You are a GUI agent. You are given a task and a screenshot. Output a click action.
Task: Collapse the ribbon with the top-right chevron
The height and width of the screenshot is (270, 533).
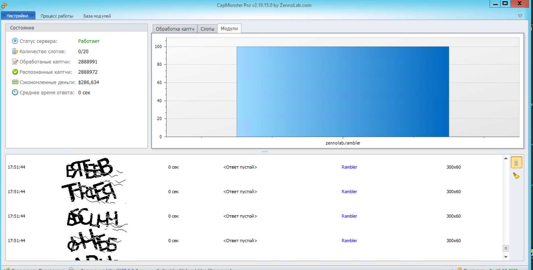[x=520, y=16]
